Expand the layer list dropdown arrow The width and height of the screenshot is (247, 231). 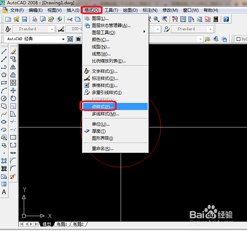point(201,39)
